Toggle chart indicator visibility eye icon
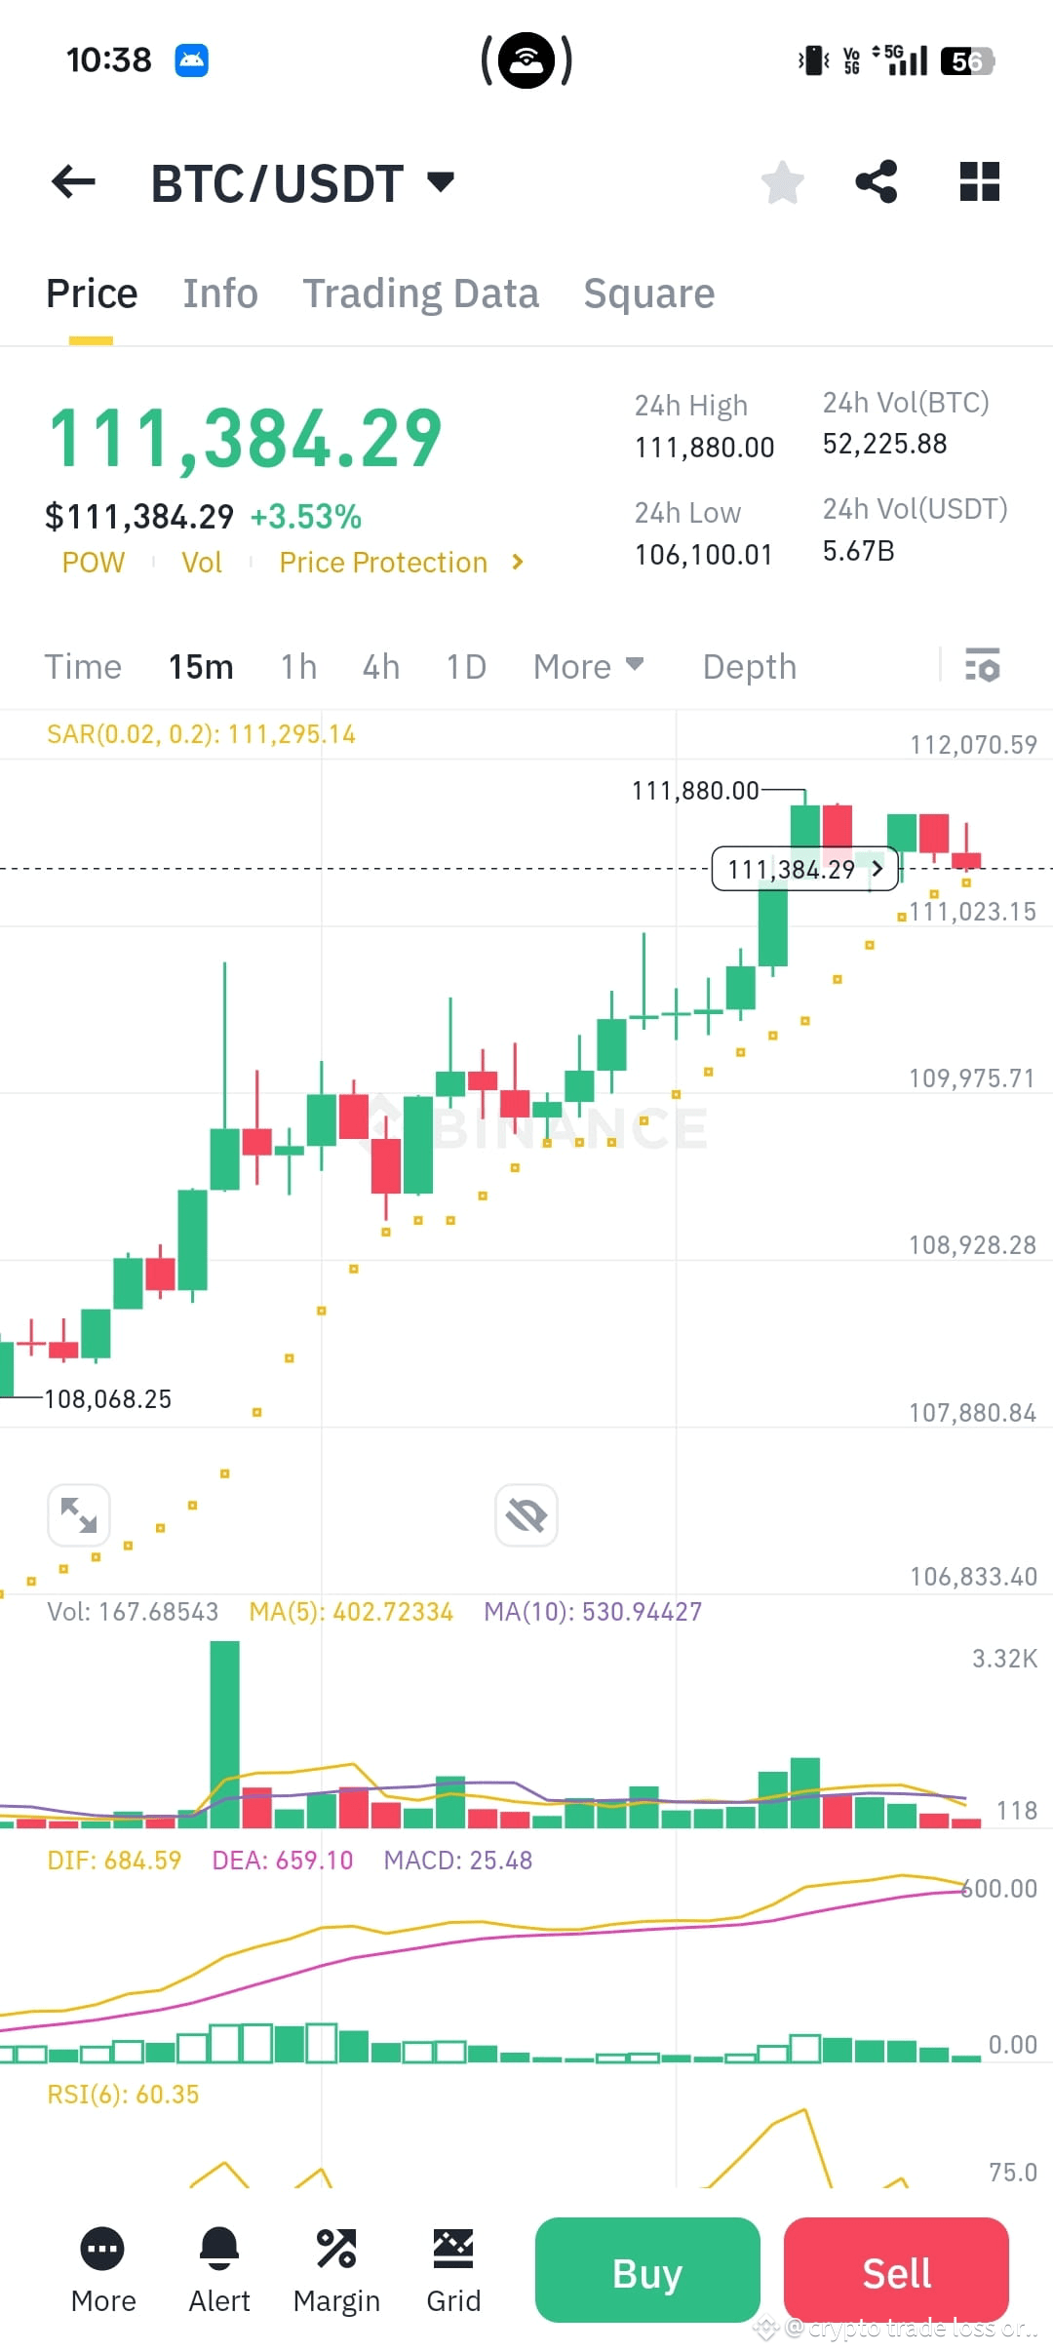 (526, 1515)
